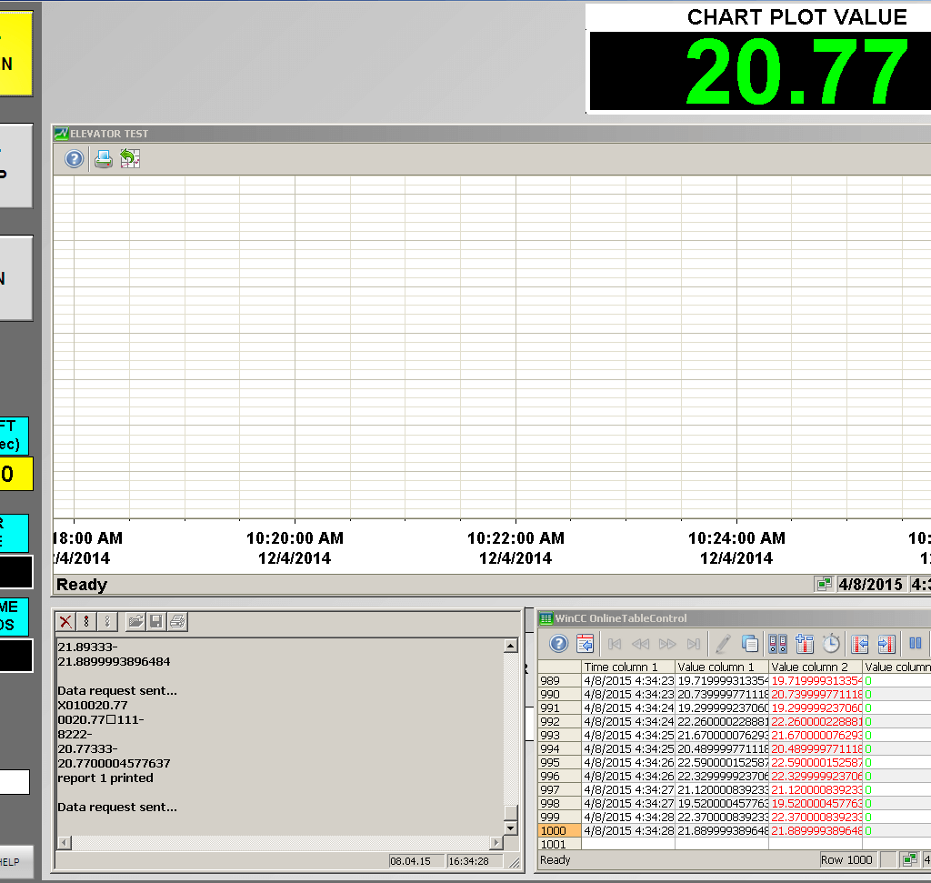This screenshot has width=931, height=883.
Task: Select row 989 in the online table
Action: (560, 680)
